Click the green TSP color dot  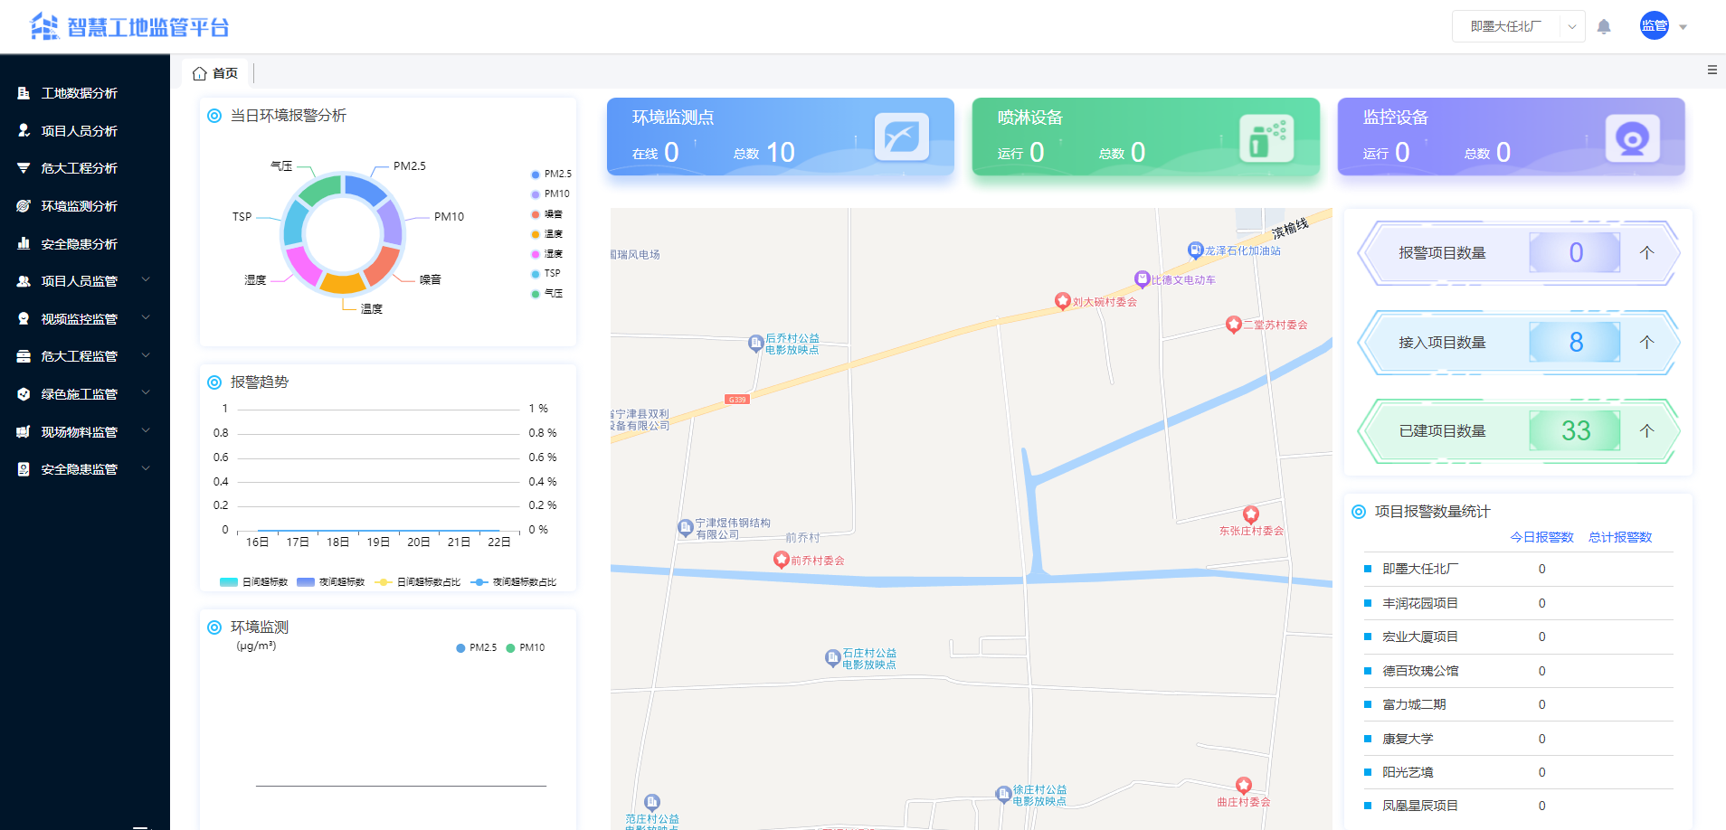(x=535, y=273)
